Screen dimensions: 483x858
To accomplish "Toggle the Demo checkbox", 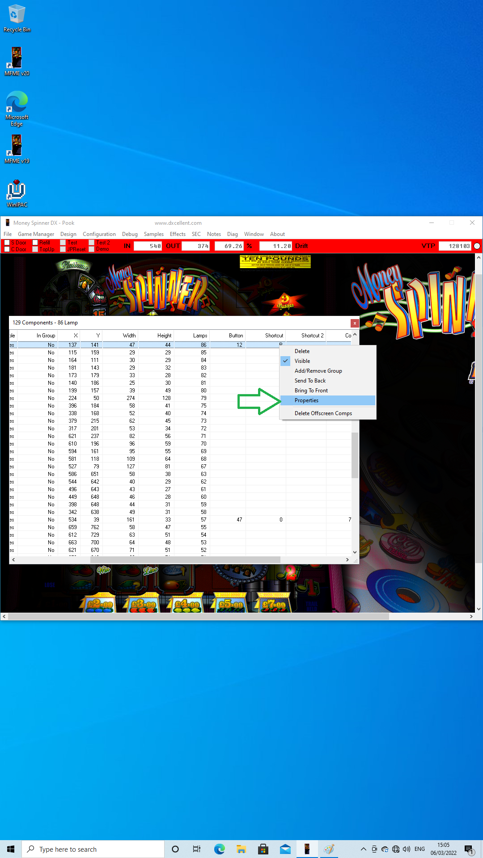I will pyautogui.click(x=92, y=249).
